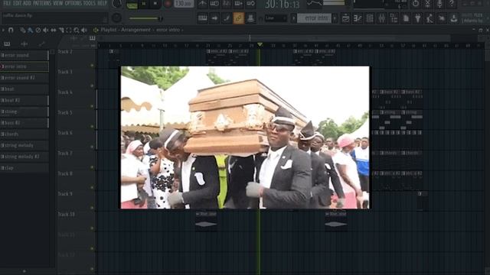
Task: Open the Piano roll icon
Action: point(358,18)
